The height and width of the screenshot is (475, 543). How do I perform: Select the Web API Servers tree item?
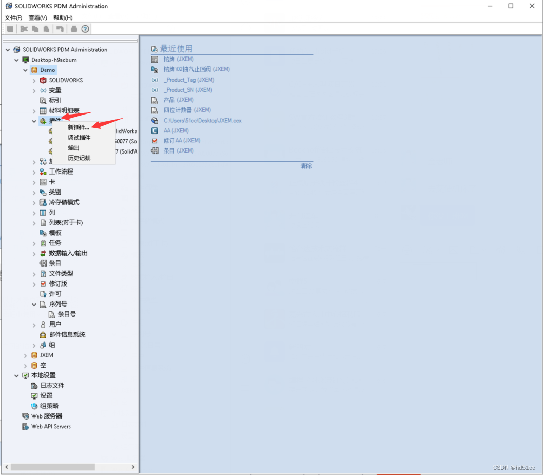51,427
